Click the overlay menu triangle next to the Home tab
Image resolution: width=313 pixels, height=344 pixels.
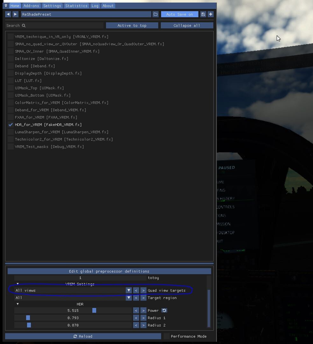coord(6,6)
